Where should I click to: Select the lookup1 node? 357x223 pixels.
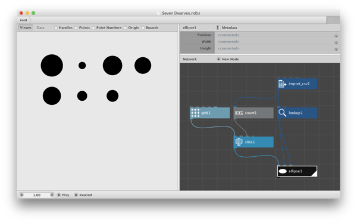click(297, 113)
